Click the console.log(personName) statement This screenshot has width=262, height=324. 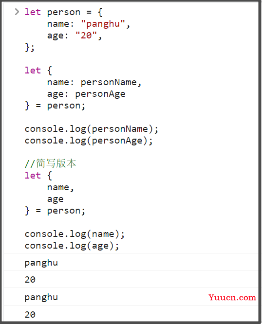(x=92, y=129)
